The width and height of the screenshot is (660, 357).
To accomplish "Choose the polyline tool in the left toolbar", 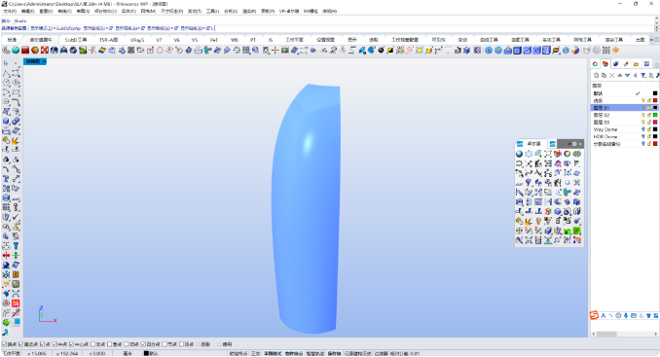I will [x=6, y=73].
